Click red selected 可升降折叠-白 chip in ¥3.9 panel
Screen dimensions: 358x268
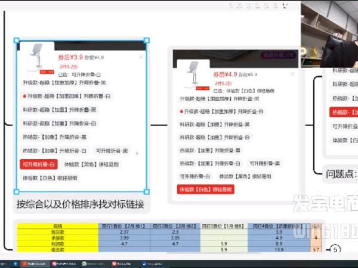[39, 164]
